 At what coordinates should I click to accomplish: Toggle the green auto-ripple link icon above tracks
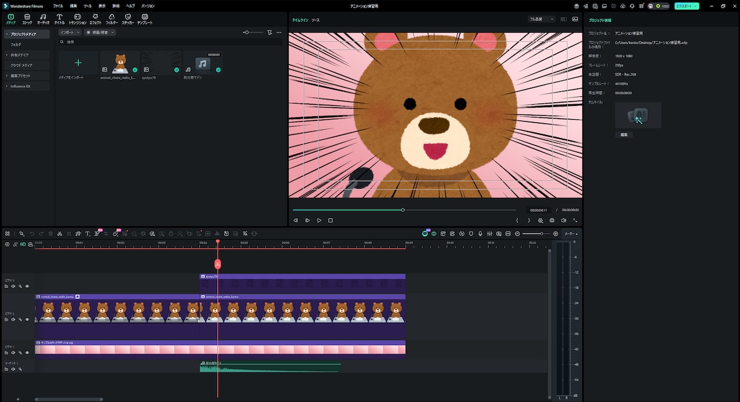click(x=23, y=245)
